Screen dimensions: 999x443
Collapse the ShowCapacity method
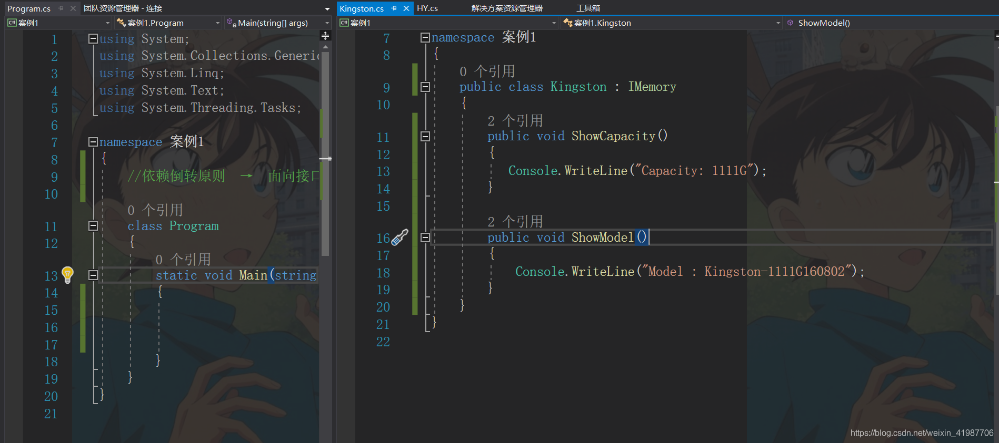tap(425, 136)
